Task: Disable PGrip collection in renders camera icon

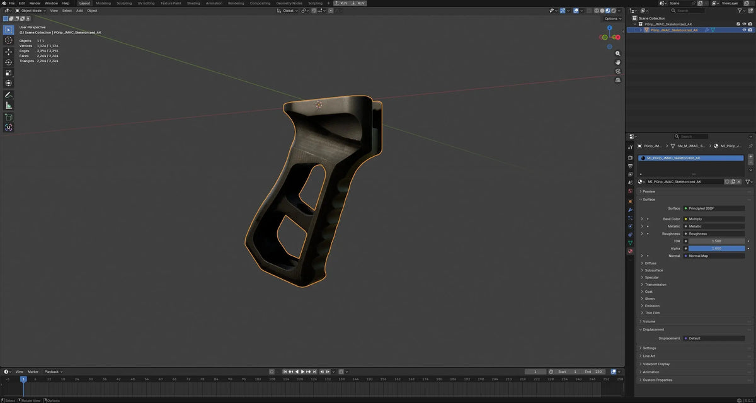Action: (750, 24)
